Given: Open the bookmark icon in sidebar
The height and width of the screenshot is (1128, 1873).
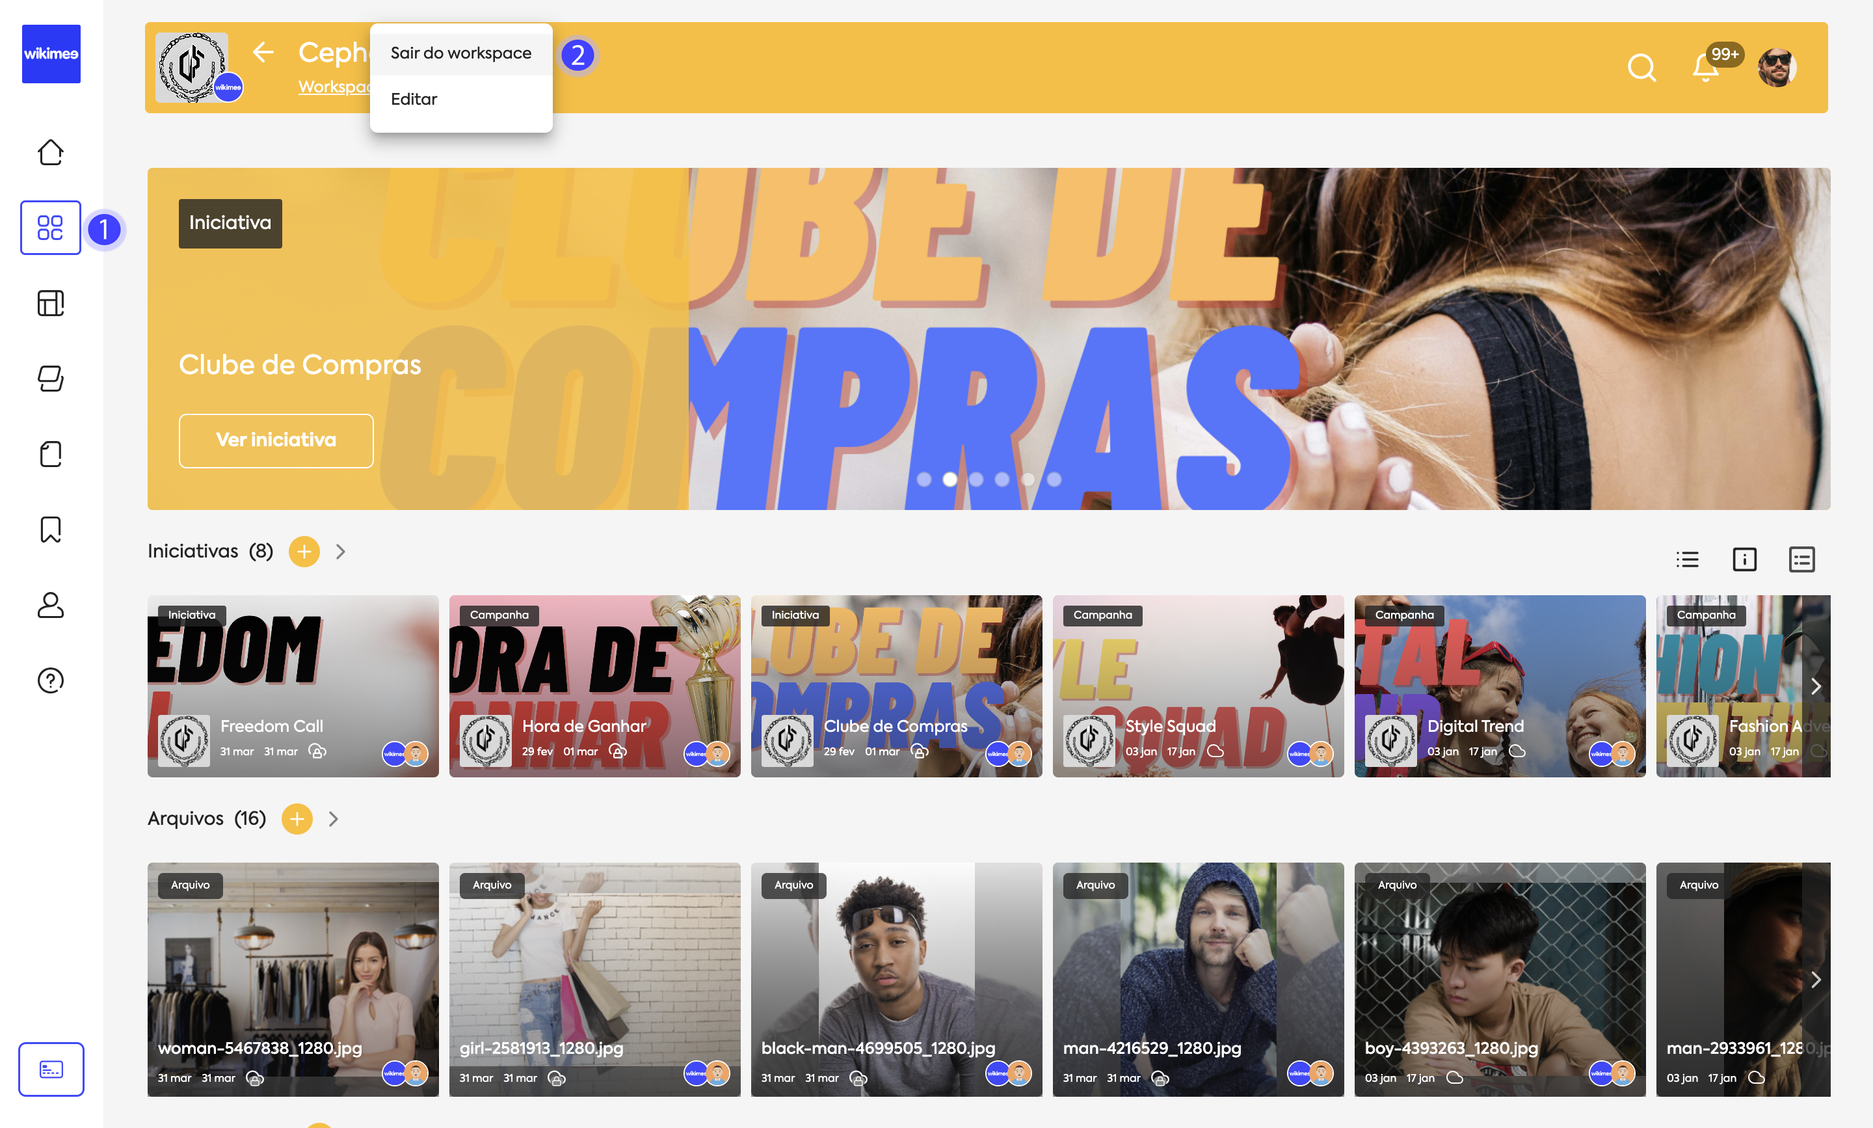Looking at the screenshot, I should pyautogui.click(x=50, y=529).
